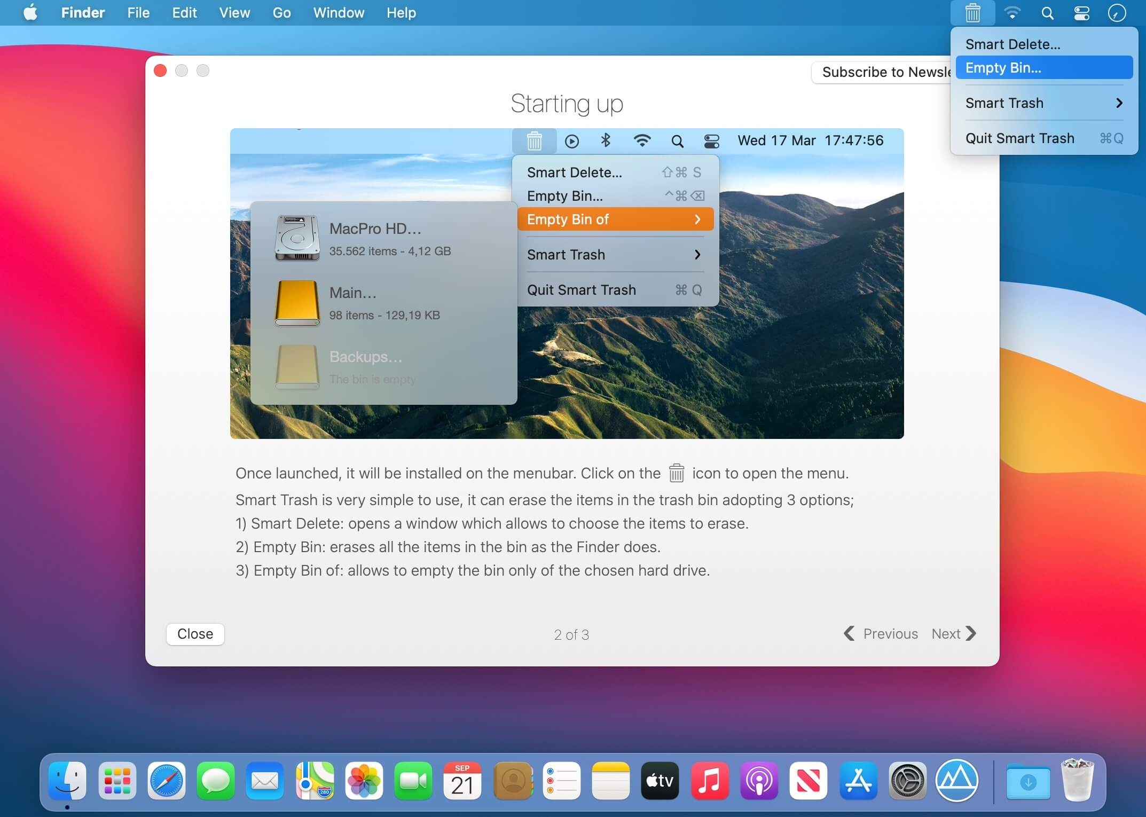1146x817 pixels.
Task: Open Finder from the Dock
Action: pyautogui.click(x=67, y=781)
